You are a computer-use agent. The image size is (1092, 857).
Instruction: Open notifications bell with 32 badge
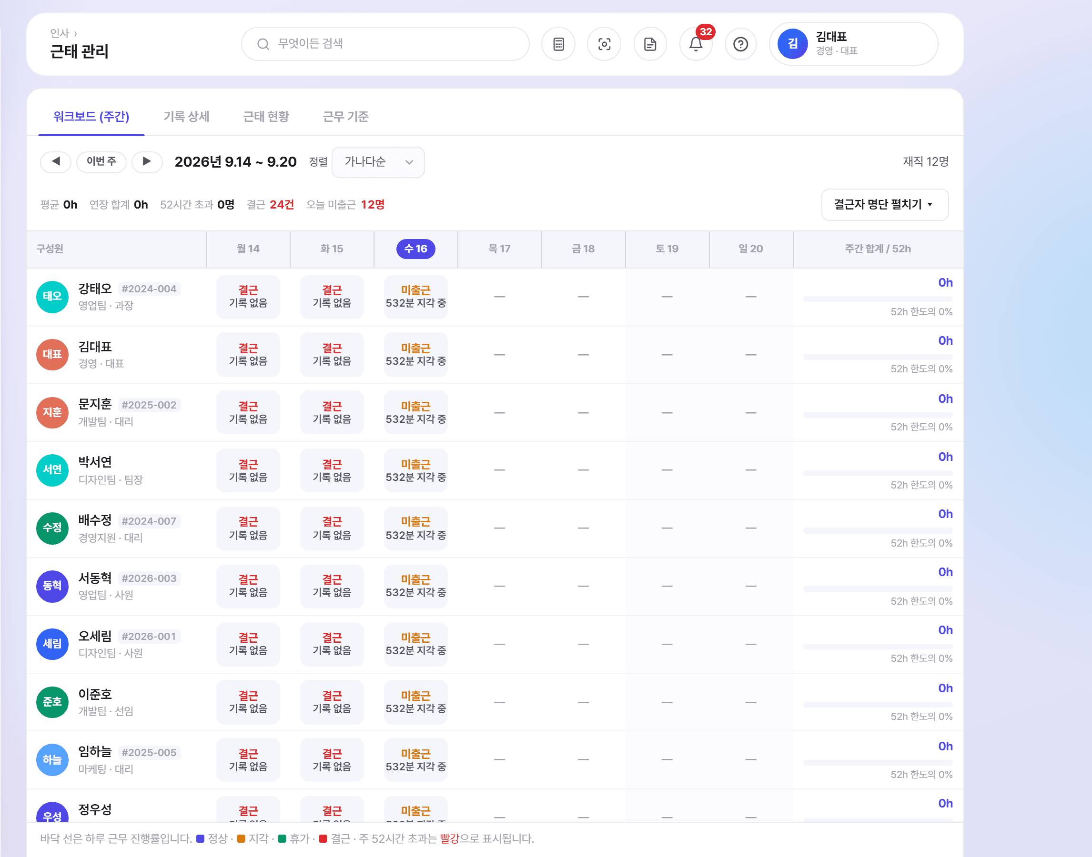pos(696,44)
